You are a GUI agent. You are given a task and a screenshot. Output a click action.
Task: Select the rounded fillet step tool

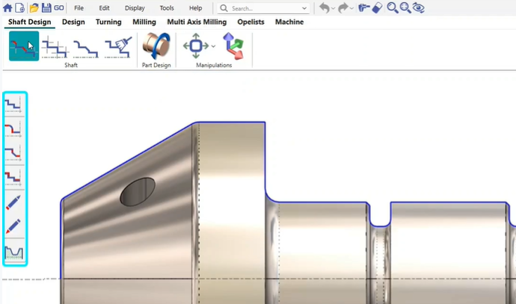(x=13, y=128)
